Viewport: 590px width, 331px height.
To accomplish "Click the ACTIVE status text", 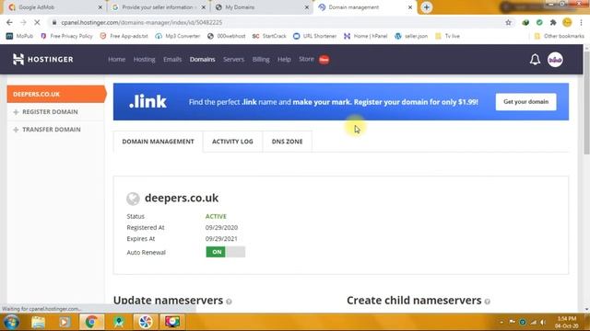I will pyautogui.click(x=216, y=217).
